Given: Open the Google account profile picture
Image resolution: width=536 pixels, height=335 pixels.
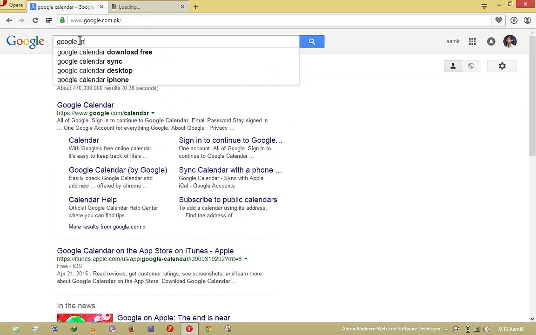Looking at the screenshot, I should [510, 41].
